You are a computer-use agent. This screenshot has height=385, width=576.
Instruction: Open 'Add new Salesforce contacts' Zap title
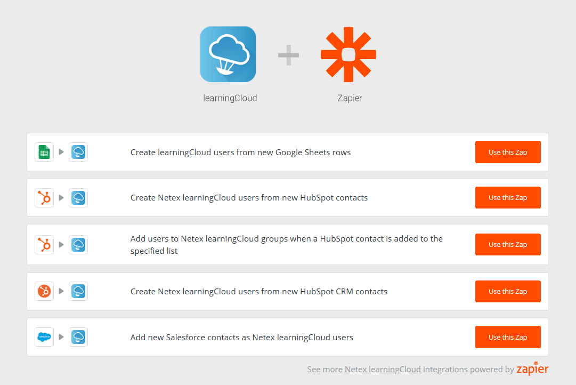[x=242, y=337]
